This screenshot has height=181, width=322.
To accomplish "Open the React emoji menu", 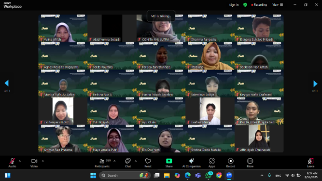I will coord(148,163).
